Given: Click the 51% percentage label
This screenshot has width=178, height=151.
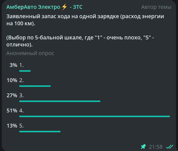Looking at the screenshot, I should 12,111.
